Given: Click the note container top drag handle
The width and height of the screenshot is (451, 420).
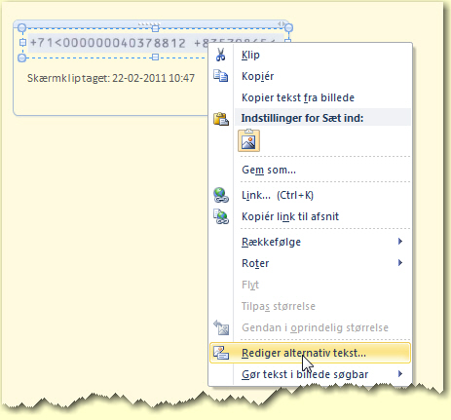Looking at the screenshot, I should 149,24.
